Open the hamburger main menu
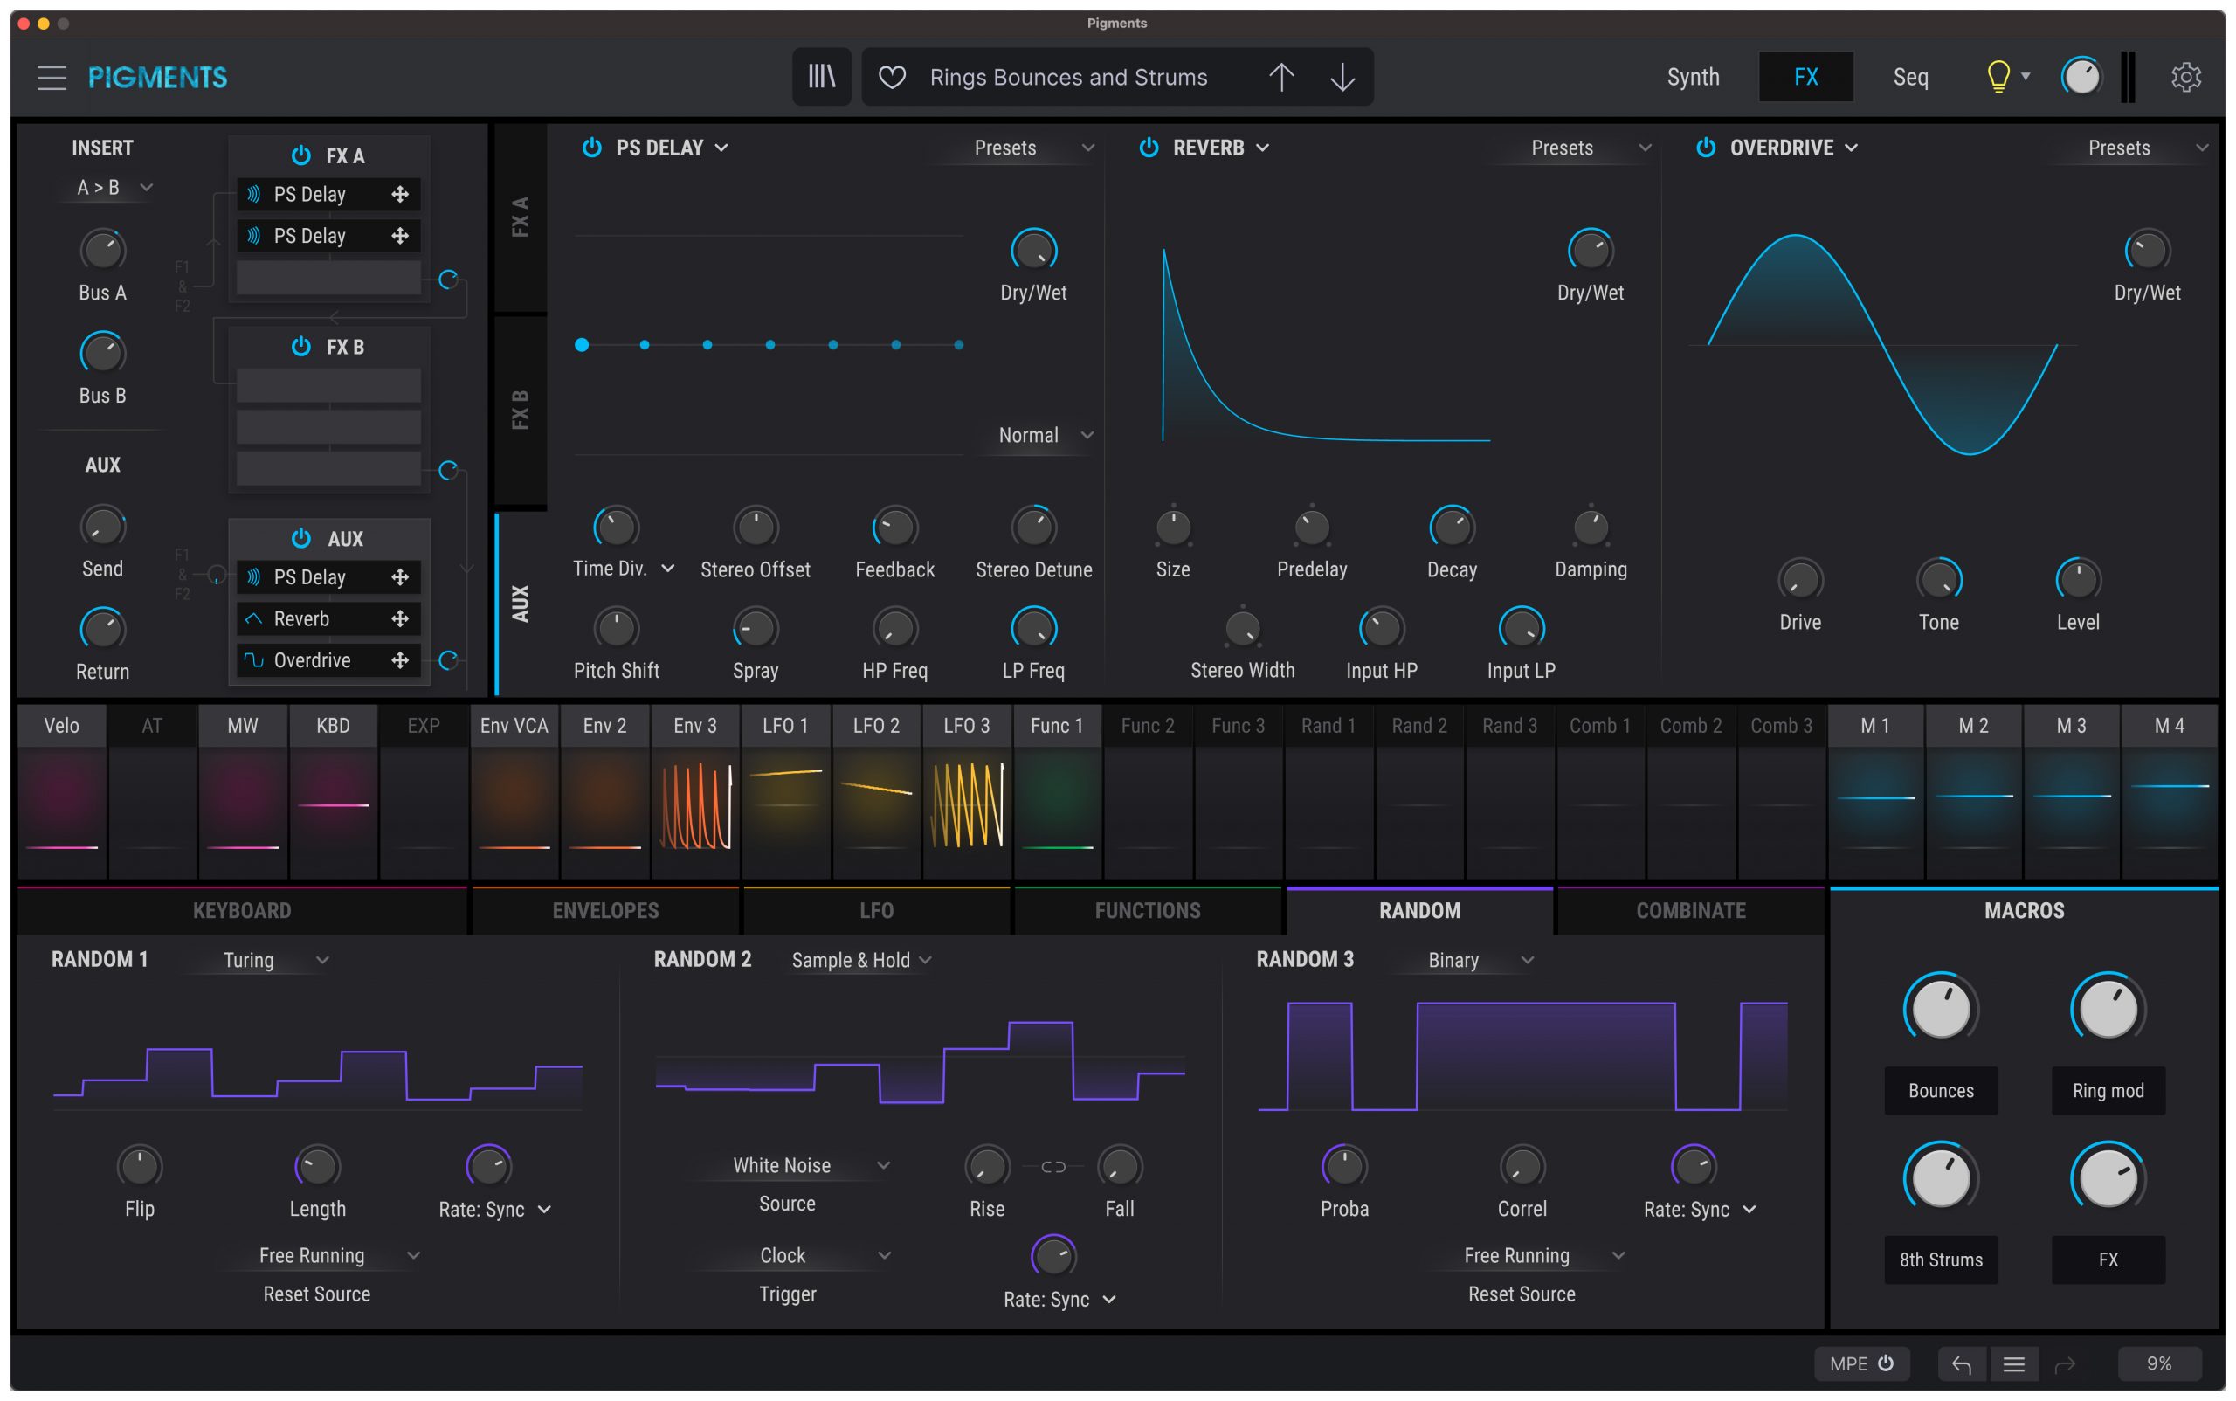This screenshot has width=2236, height=1401. [52, 77]
